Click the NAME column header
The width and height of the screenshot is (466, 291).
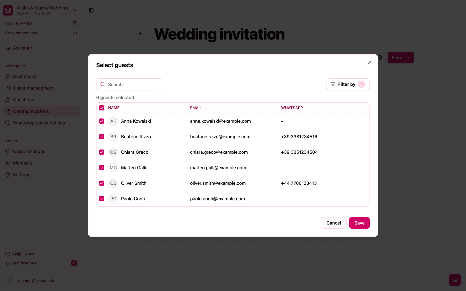(x=114, y=108)
